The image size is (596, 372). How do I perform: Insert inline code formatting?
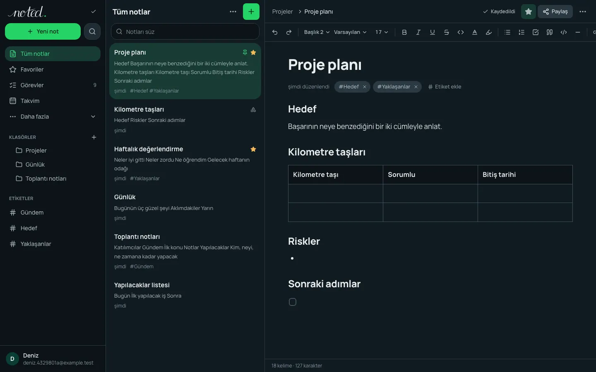pyautogui.click(x=461, y=32)
